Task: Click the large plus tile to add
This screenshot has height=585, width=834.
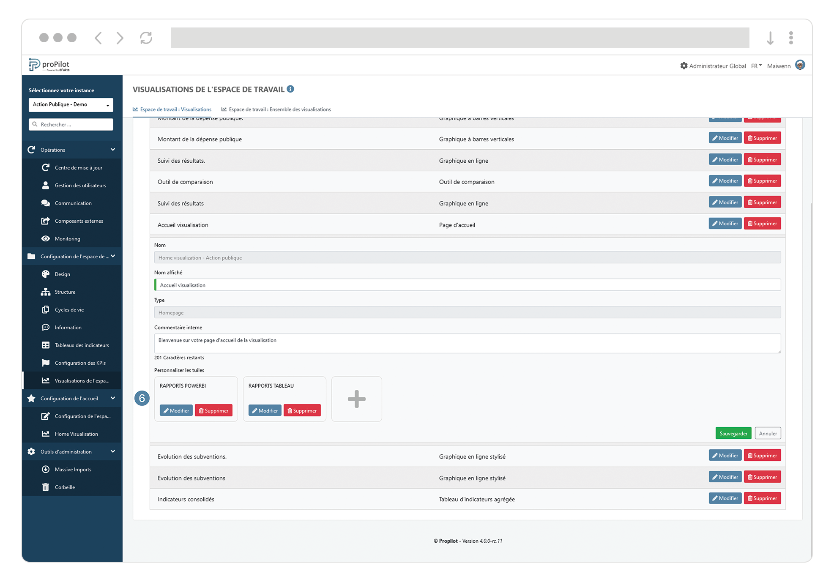Action: coord(356,399)
